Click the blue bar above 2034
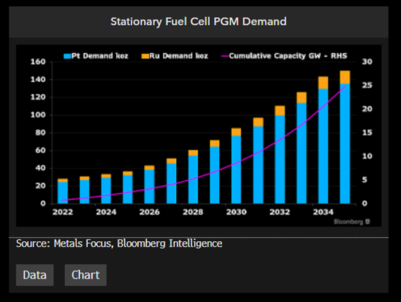This screenshot has height=302, width=401. pyautogui.click(x=323, y=146)
